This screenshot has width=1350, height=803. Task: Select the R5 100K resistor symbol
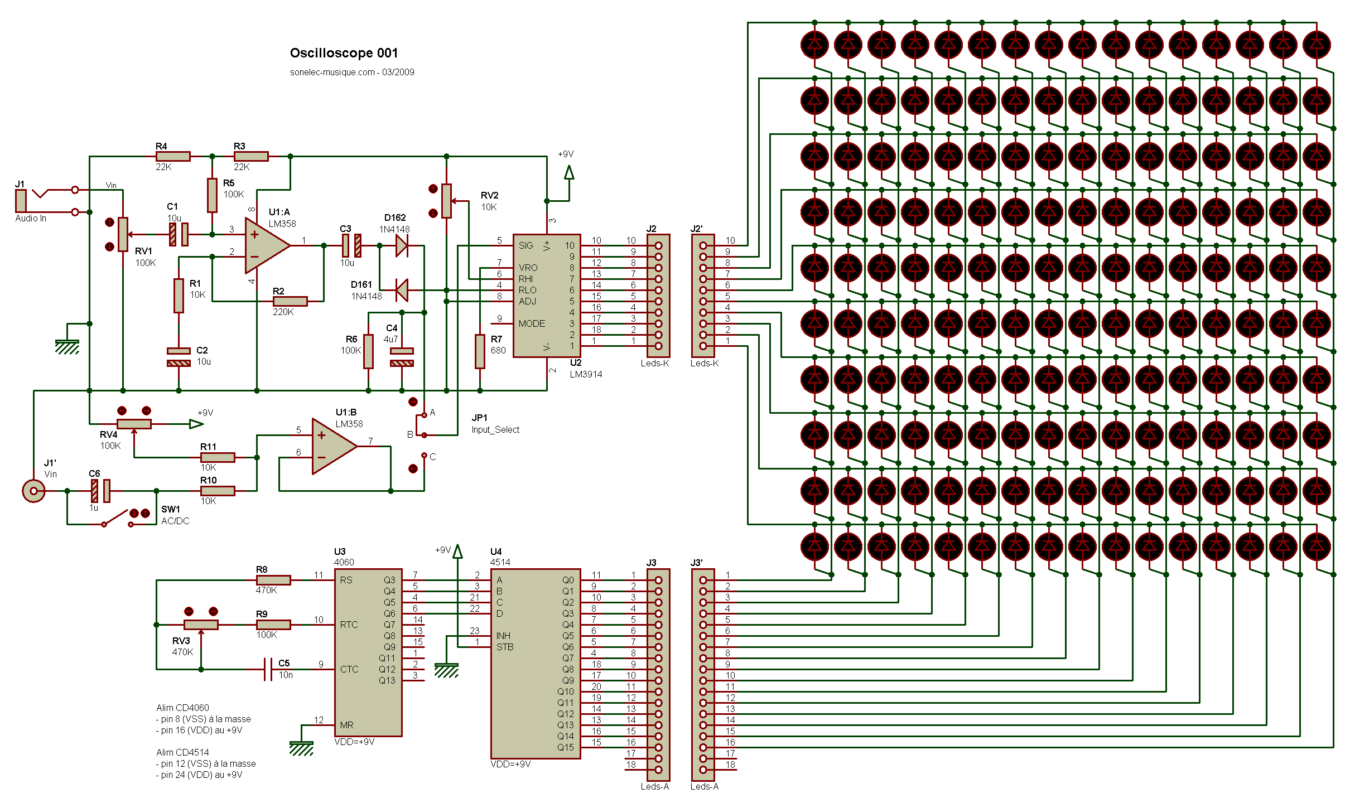pyautogui.click(x=212, y=195)
